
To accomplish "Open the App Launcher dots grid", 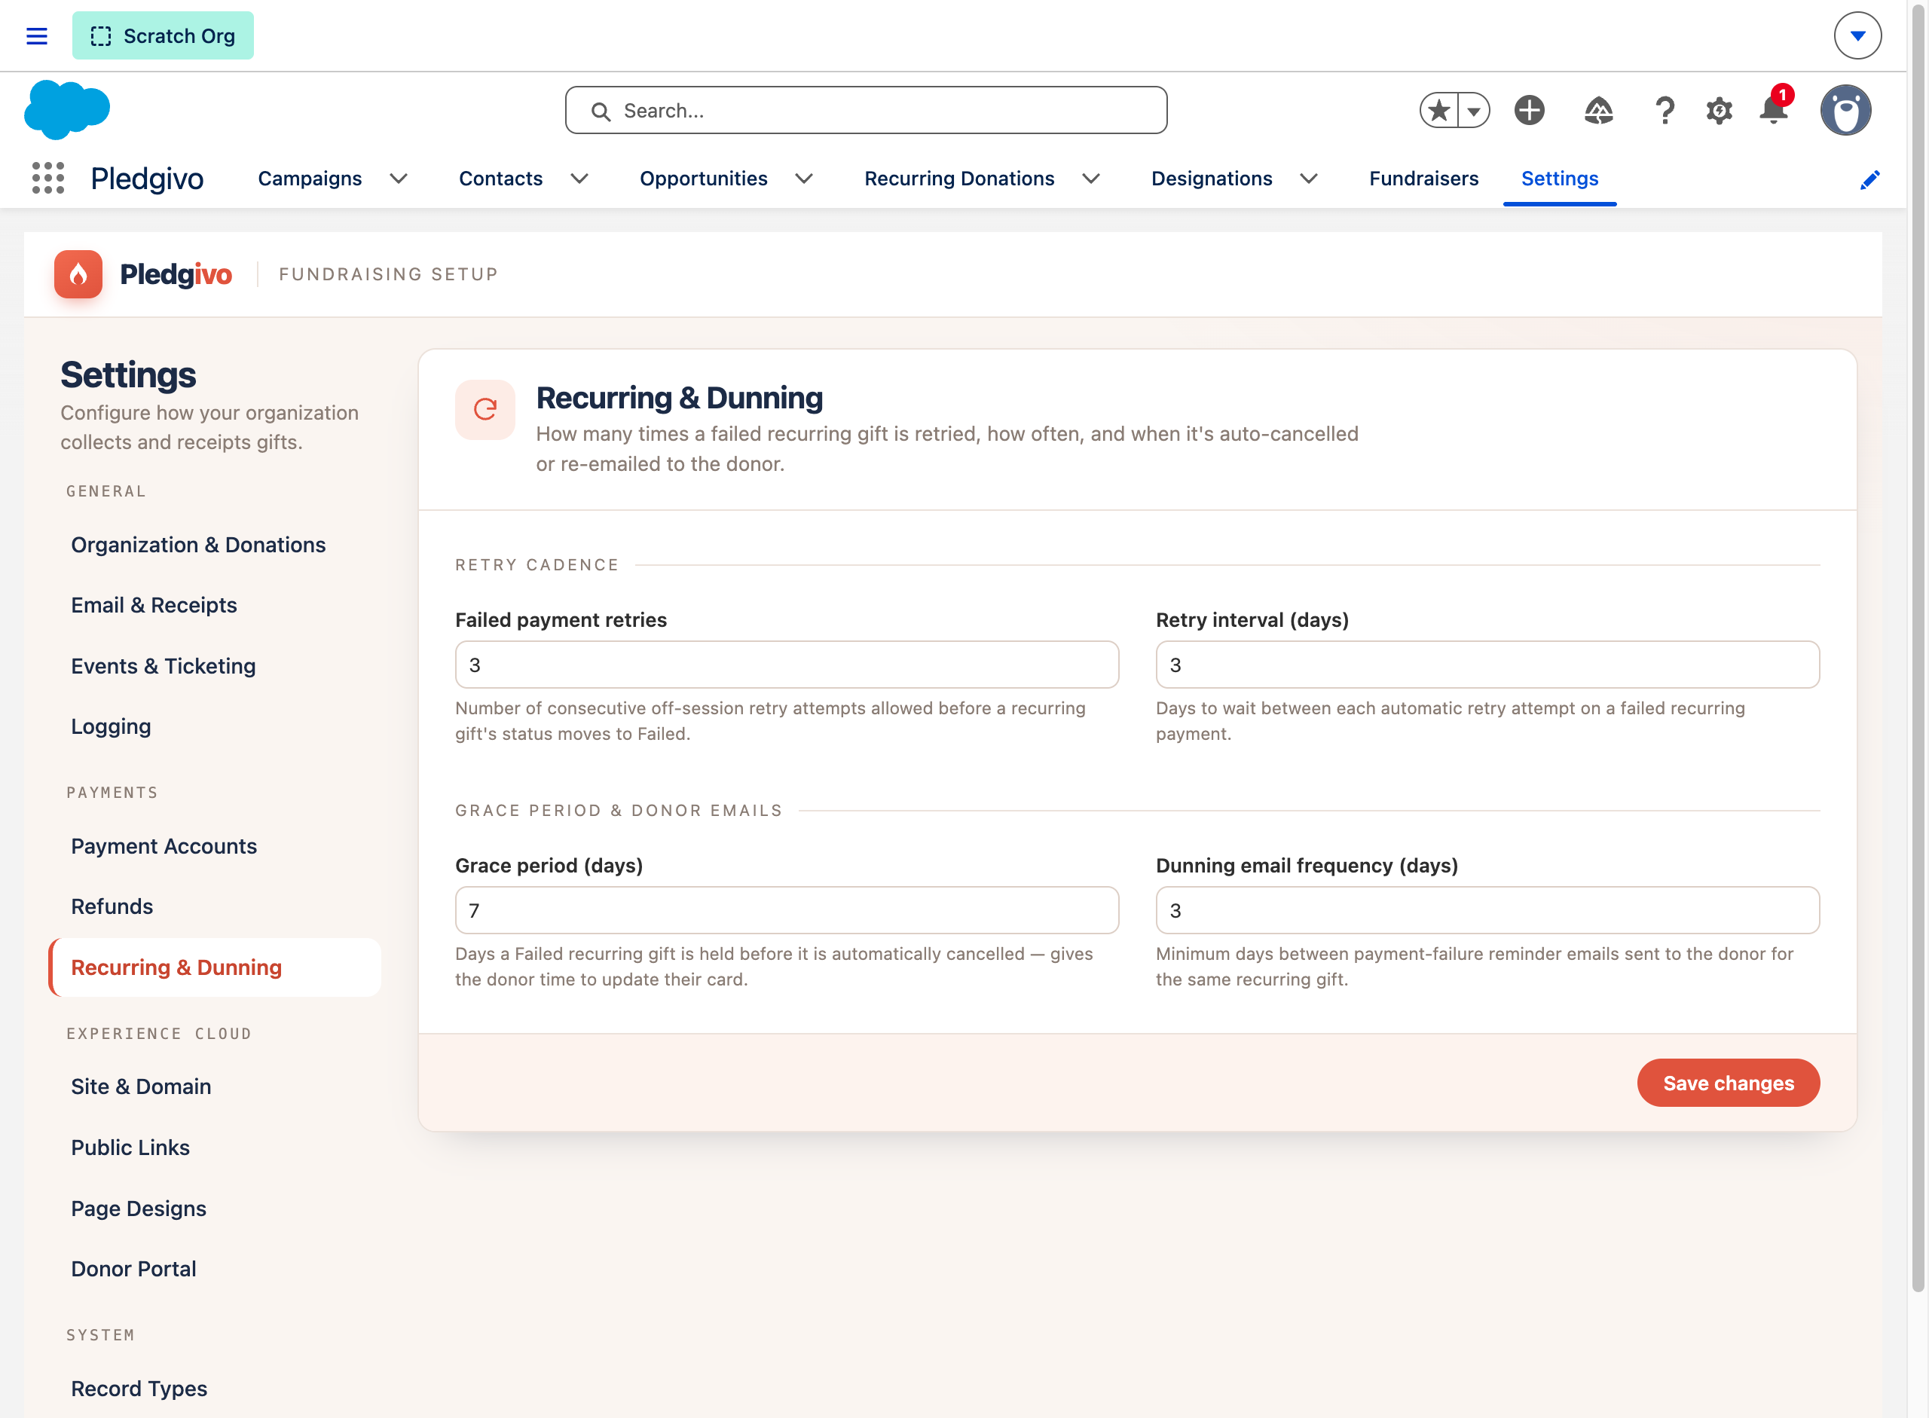I will pyautogui.click(x=48, y=179).
